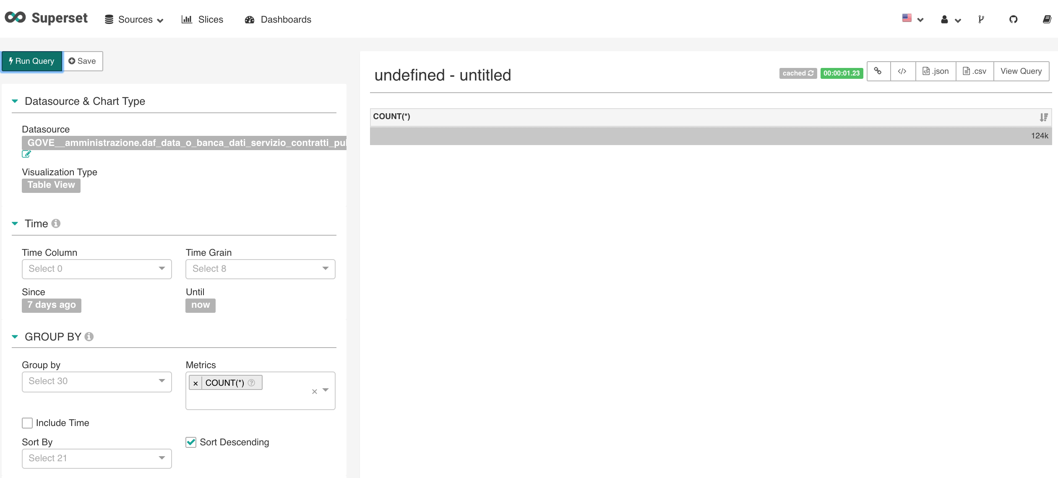
Task: Collapse Datasource & Chart Type section
Action: click(x=15, y=101)
